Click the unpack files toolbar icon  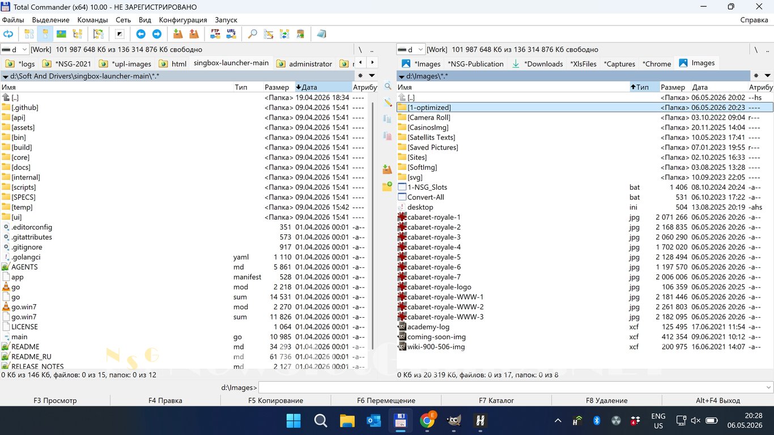tap(194, 34)
